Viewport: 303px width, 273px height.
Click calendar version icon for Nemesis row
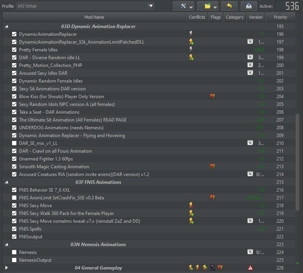250,252
